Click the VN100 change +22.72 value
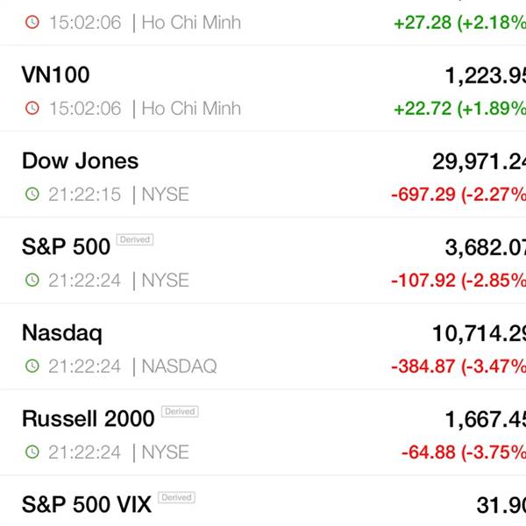 pyautogui.click(x=423, y=109)
